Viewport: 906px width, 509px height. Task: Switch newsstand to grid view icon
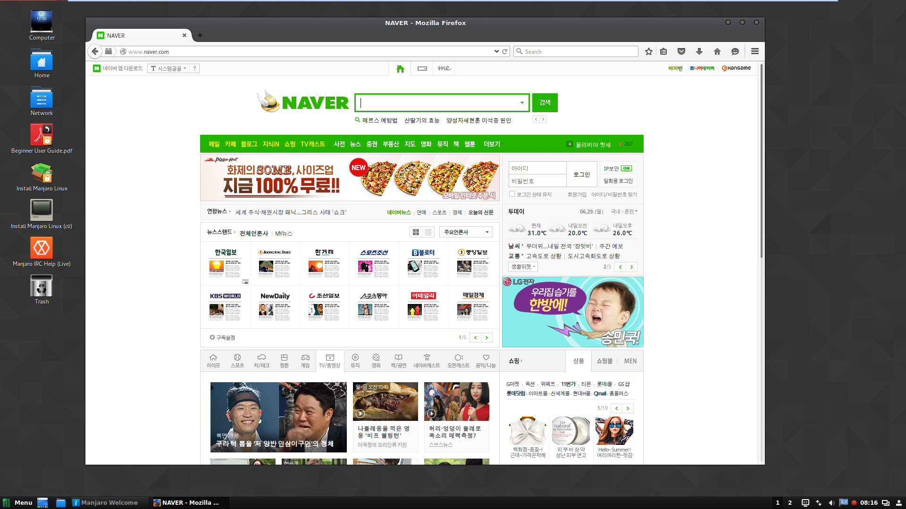pos(416,232)
